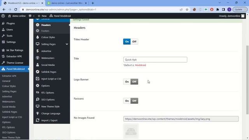Click the page vertical scrollbar
The width and height of the screenshot is (249, 140).
tap(247, 80)
